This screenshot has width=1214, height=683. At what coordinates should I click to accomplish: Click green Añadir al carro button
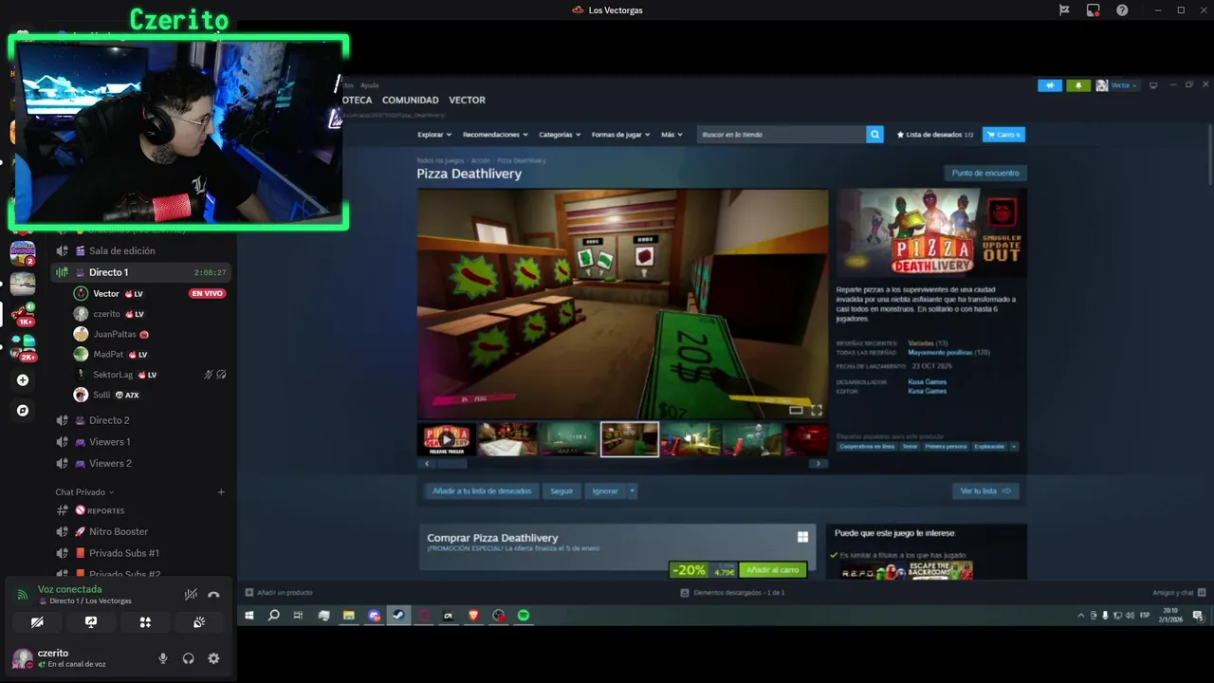tap(773, 570)
